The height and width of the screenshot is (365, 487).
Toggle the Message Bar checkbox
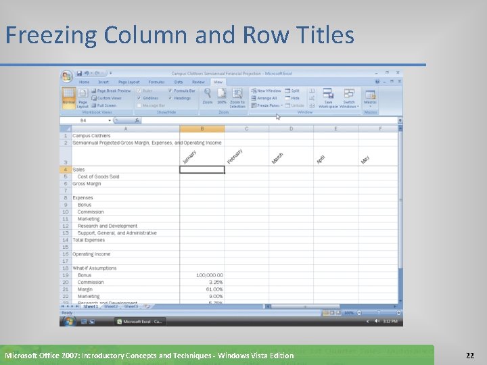coord(139,105)
